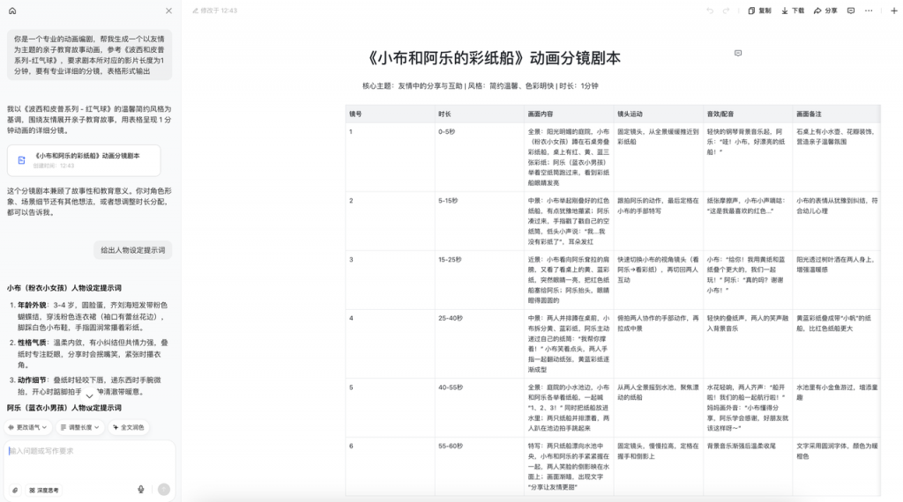Download the document via 下载
This screenshot has height=502, width=903.
click(x=793, y=11)
